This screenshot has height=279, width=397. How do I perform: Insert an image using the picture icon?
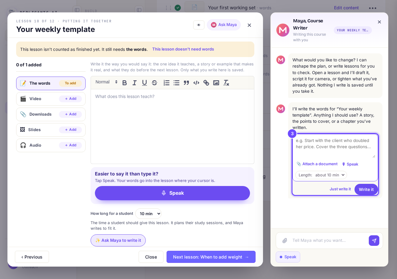(216, 83)
